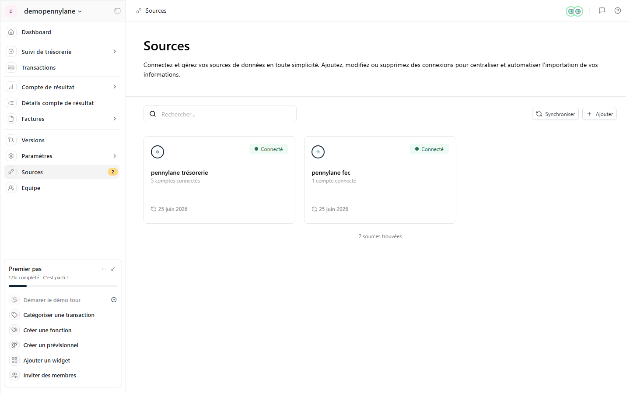
Task: Go to Dashboard menu item
Action: [62, 32]
